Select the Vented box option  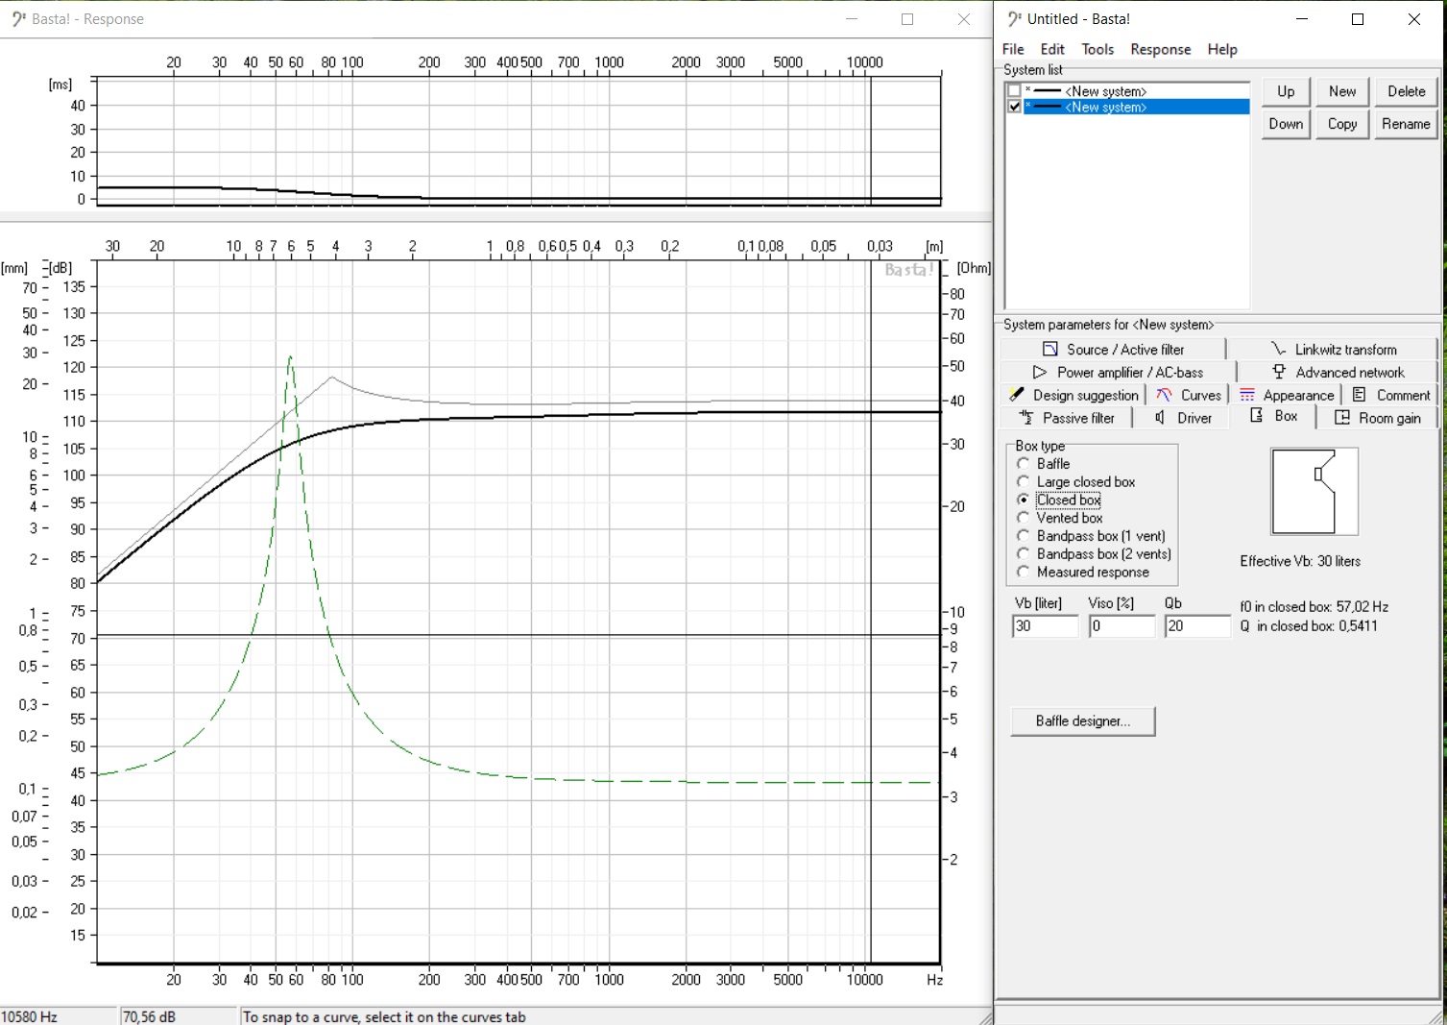tap(1059, 518)
